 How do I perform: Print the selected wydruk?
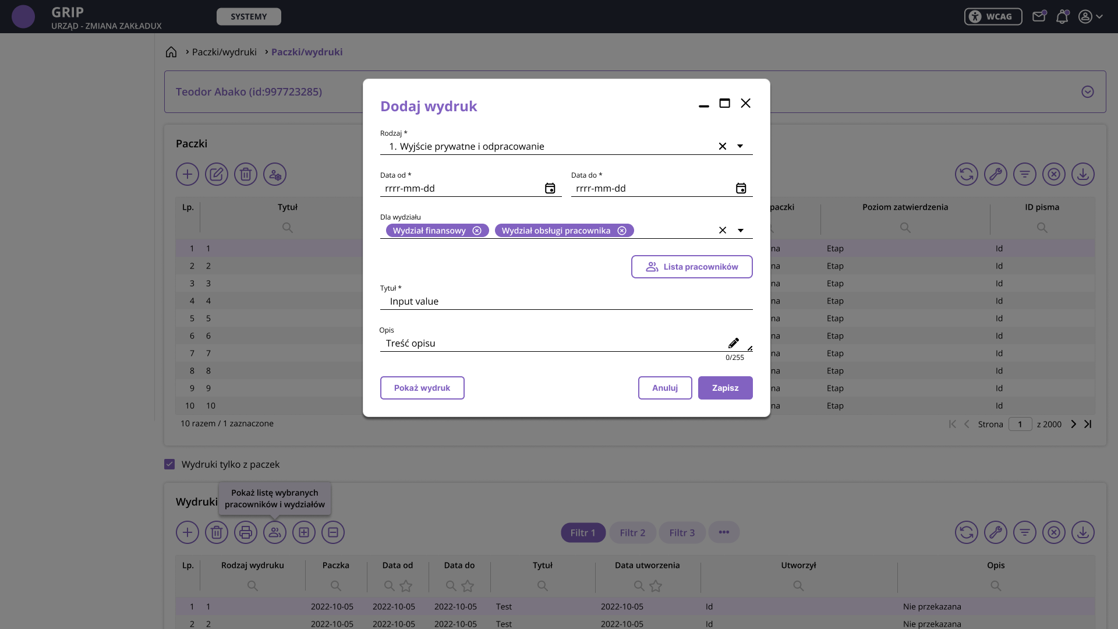pos(246,532)
